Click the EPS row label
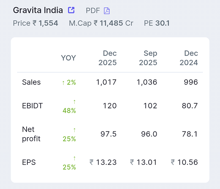Screen dimensions: 220x189 (29, 162)
